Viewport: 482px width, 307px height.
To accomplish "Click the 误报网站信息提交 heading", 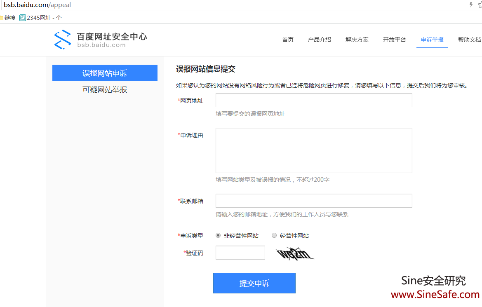I will pos(206,69).
